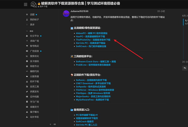This screenshot has width=188, height=127.
Task: Open the Softpedia – 软件百科式资源库 link
Action: 91,87
